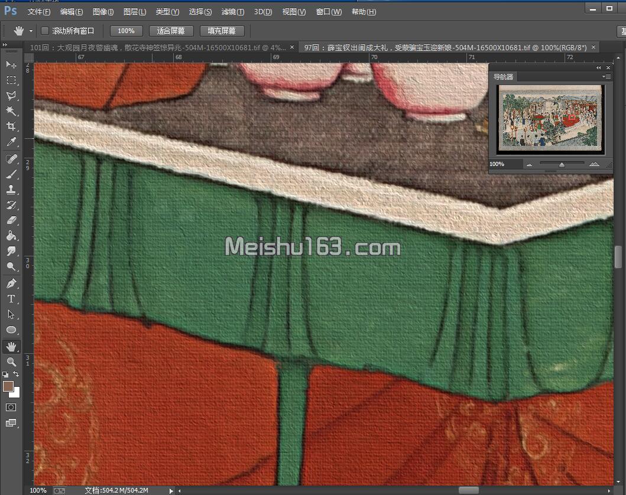Screen dimensions: 626x495
Task: Open the 编辑(E) menu
Action: 72,12
